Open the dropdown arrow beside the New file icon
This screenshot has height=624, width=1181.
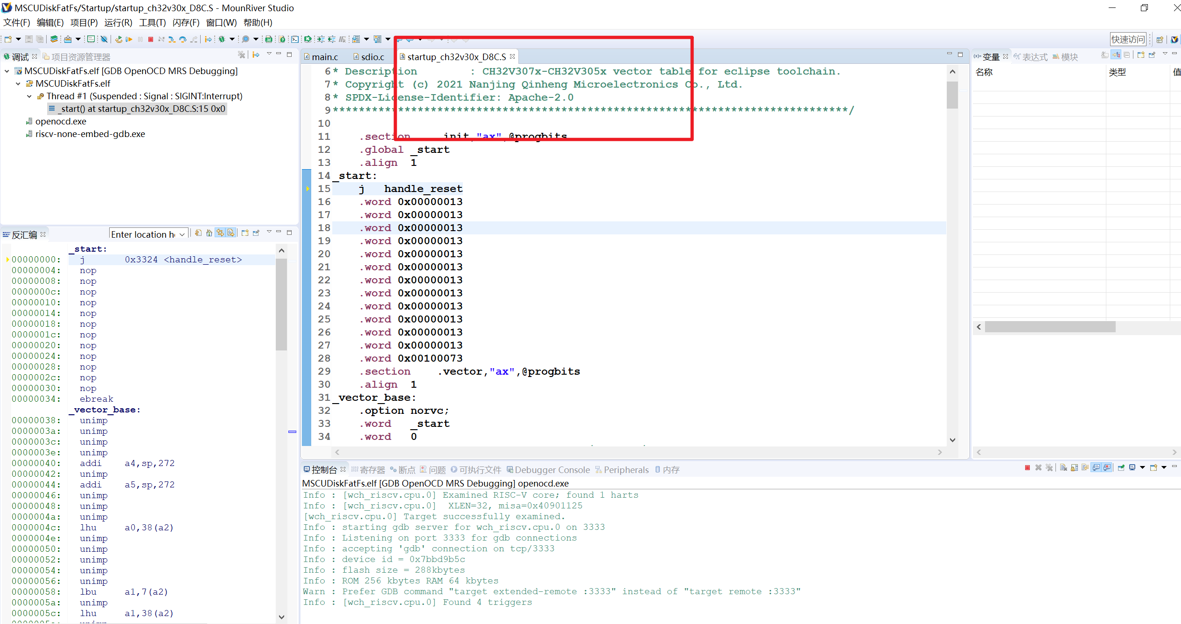18,39
